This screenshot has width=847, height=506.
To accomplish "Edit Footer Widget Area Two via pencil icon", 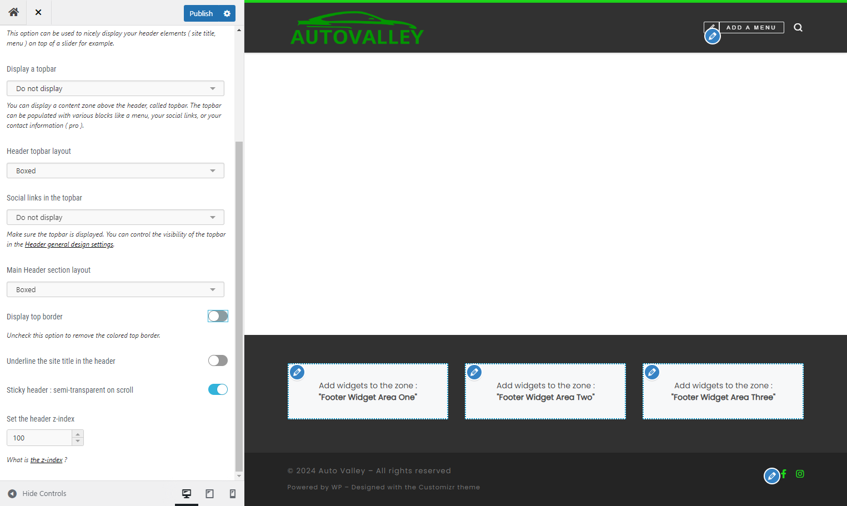I will click(474, 372).
